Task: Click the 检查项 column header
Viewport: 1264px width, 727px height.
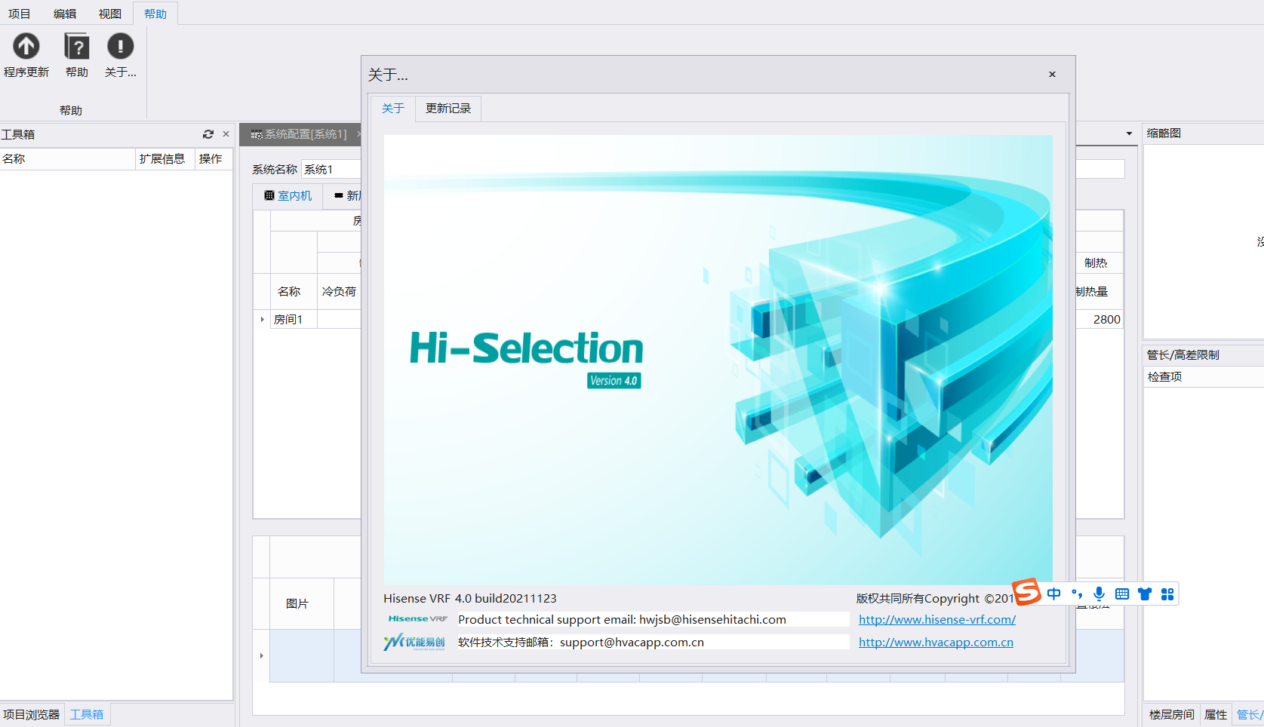Action: 1204,376
